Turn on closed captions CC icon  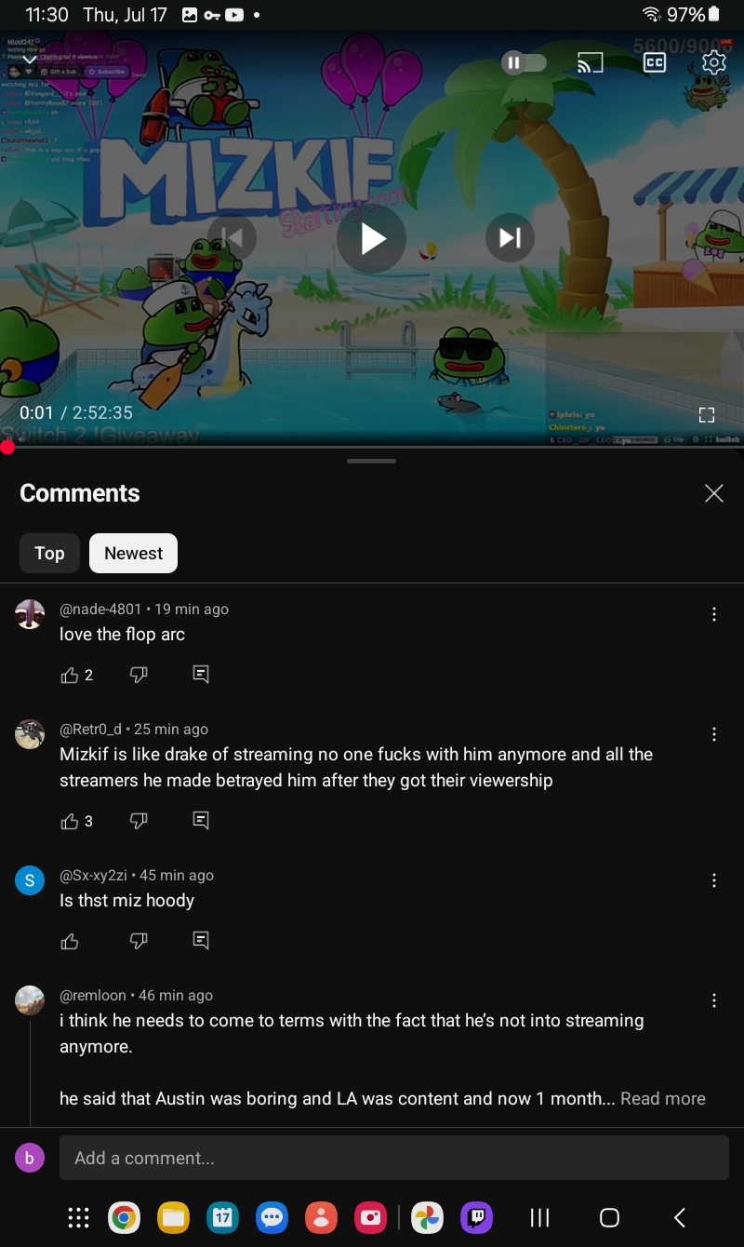[x=655, y=62]
